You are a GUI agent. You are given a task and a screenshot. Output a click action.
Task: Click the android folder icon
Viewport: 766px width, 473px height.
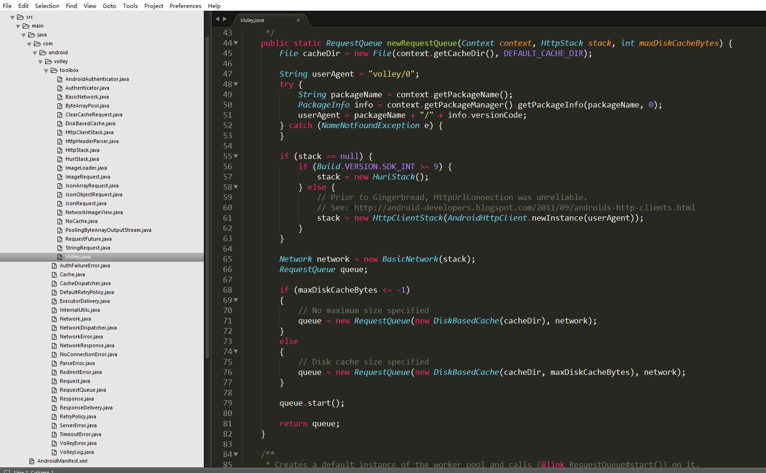[43, 53]
